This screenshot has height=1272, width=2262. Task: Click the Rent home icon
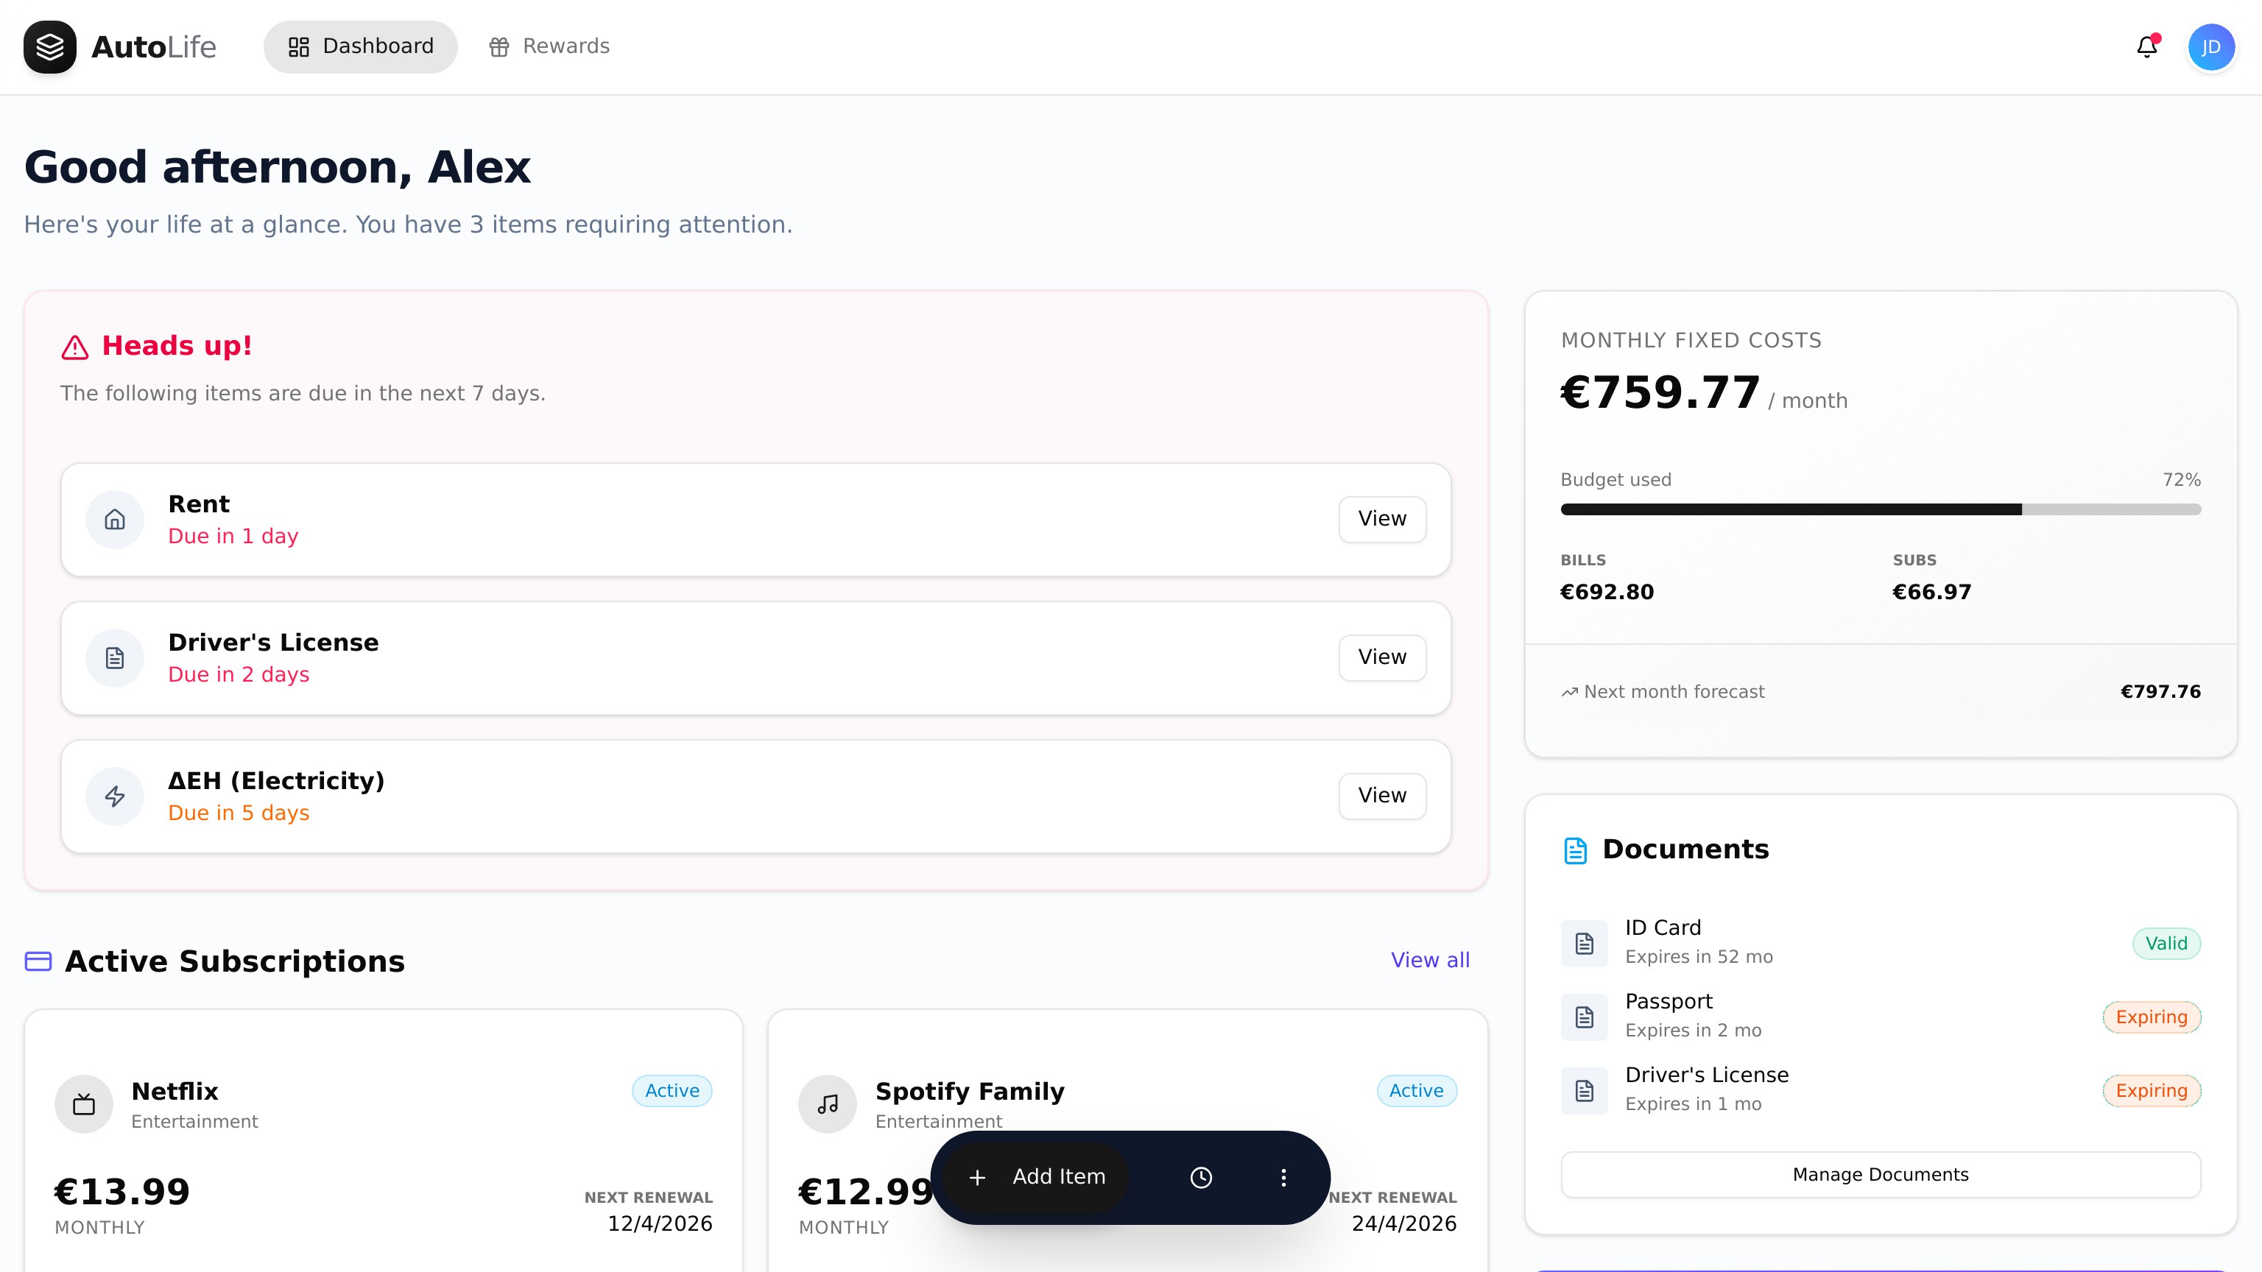click(x=114, y=520)
